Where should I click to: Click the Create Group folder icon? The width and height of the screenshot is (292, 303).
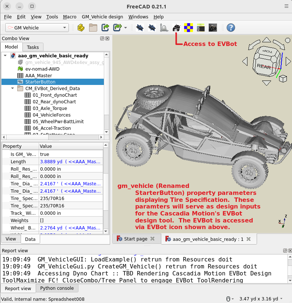point(93,28)
